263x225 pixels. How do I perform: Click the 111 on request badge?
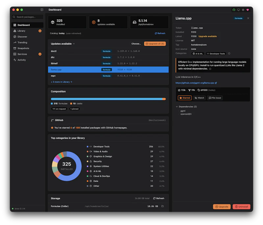(x=59, y=109)
